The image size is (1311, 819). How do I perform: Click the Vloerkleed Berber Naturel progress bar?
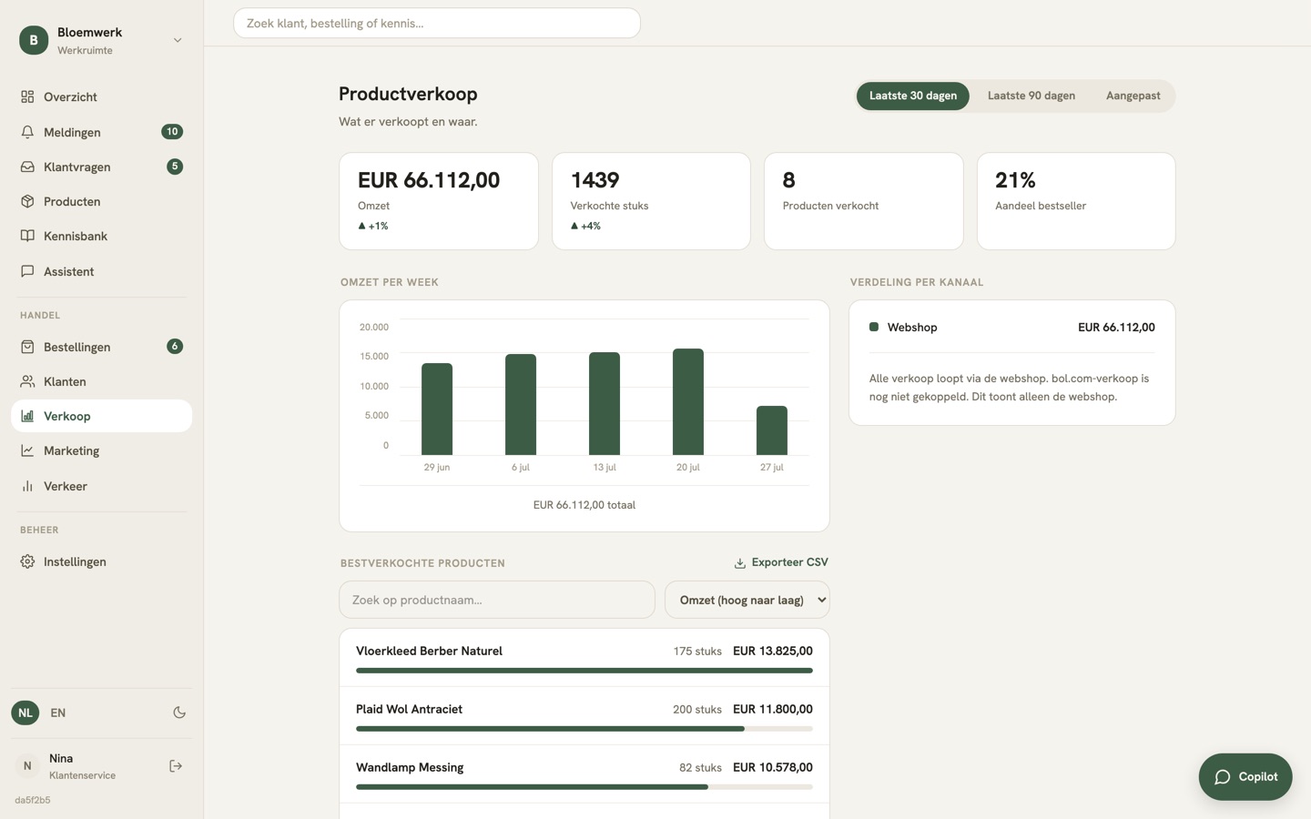[x=584, y=671]
